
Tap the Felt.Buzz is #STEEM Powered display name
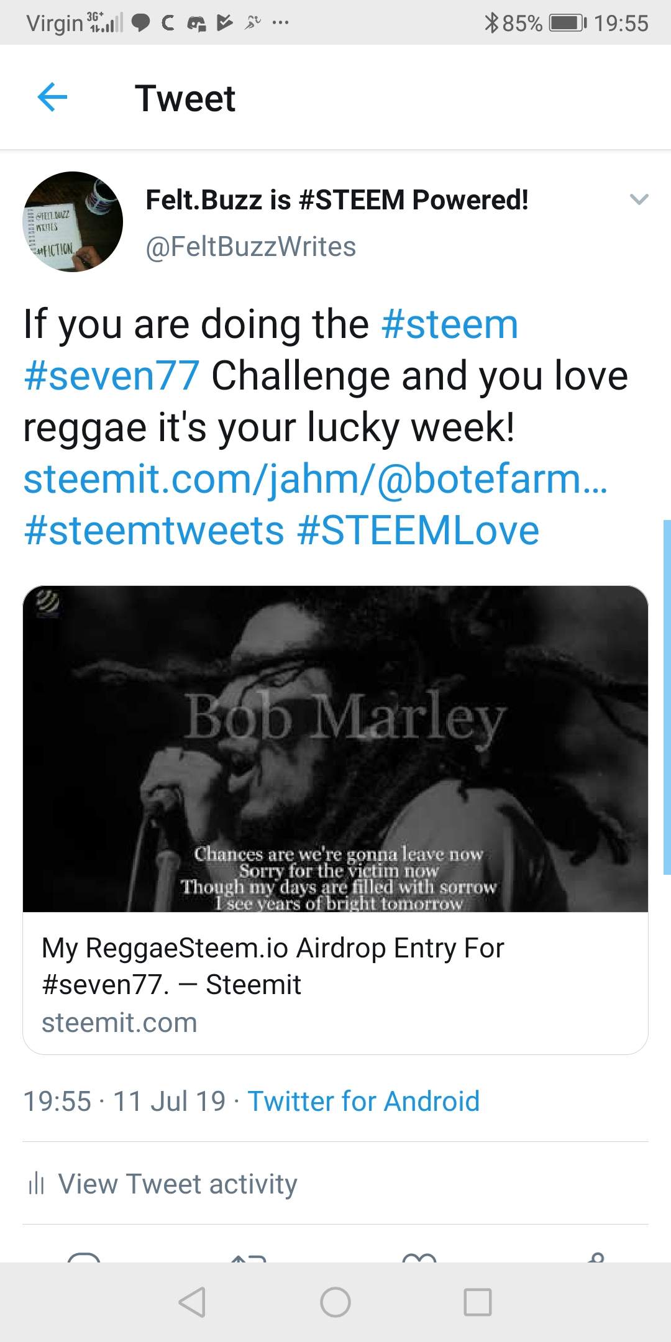click(337, 200)
